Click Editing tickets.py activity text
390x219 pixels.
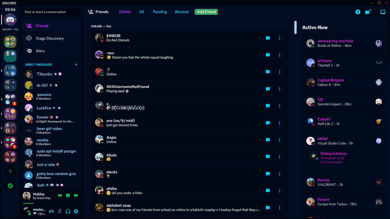tap(334, 154)
